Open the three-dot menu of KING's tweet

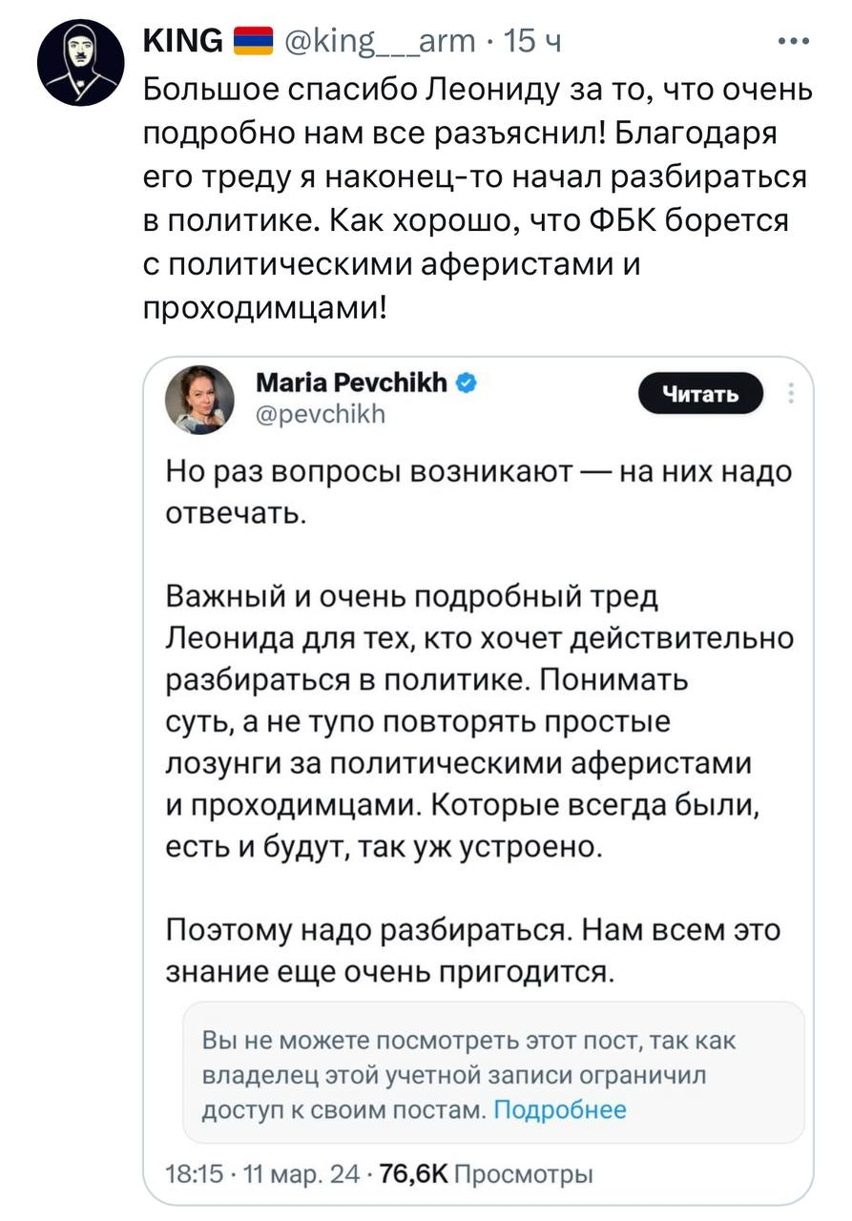793,41
